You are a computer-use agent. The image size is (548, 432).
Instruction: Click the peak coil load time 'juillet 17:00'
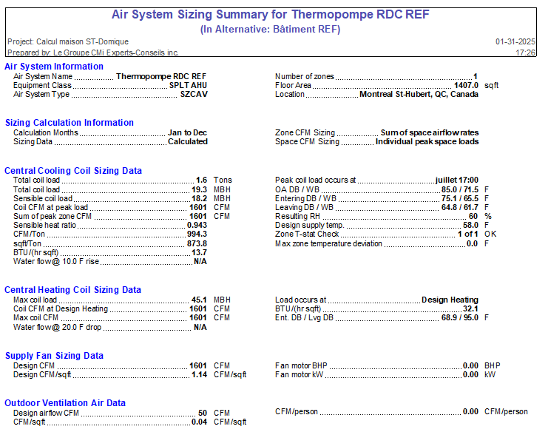(x=456, y=180)
